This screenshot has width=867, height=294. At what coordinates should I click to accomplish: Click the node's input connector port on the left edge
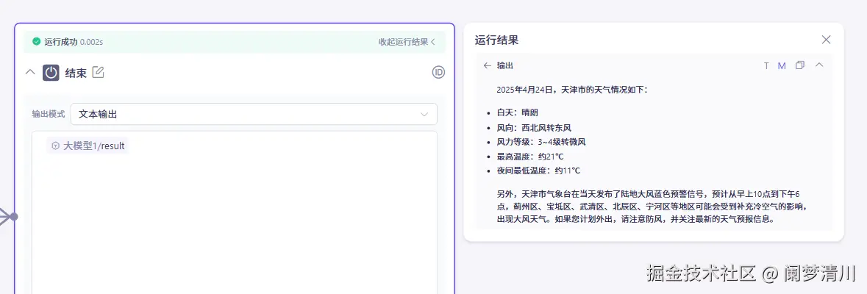click(13, 217)
